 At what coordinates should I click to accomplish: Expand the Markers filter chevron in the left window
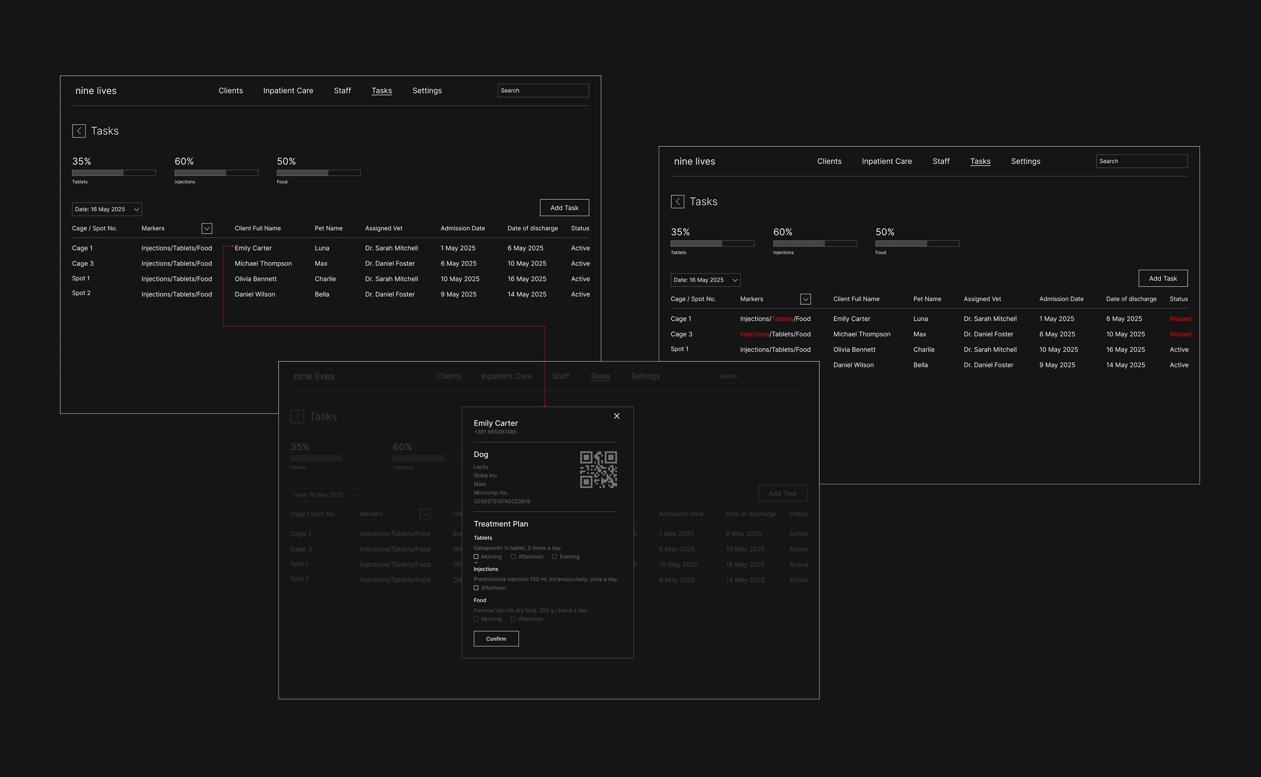point(207,229)
